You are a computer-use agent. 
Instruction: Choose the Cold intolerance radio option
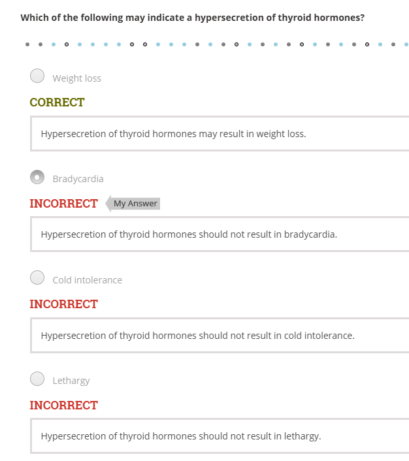(37, 278)
